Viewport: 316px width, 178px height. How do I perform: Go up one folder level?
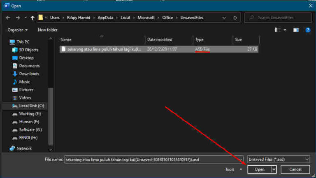[33, 18]
